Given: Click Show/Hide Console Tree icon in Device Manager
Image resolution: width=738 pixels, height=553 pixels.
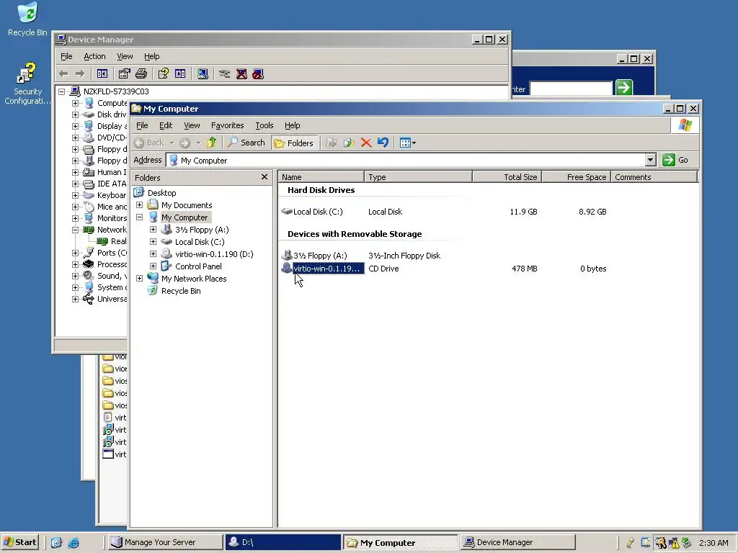Looking at the screenshot, I should click(x=102, y=74).
